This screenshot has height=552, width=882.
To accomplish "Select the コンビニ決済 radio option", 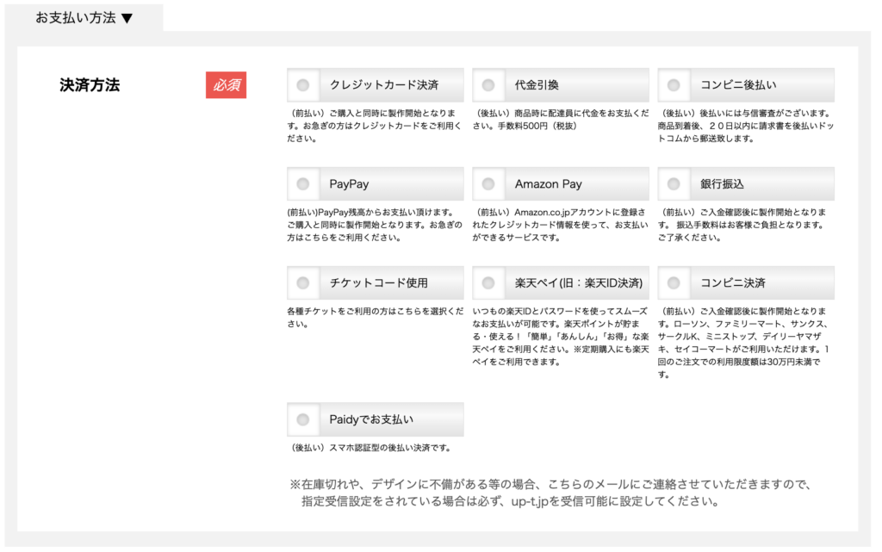I will pyautogui.click(x=674, y=283).
